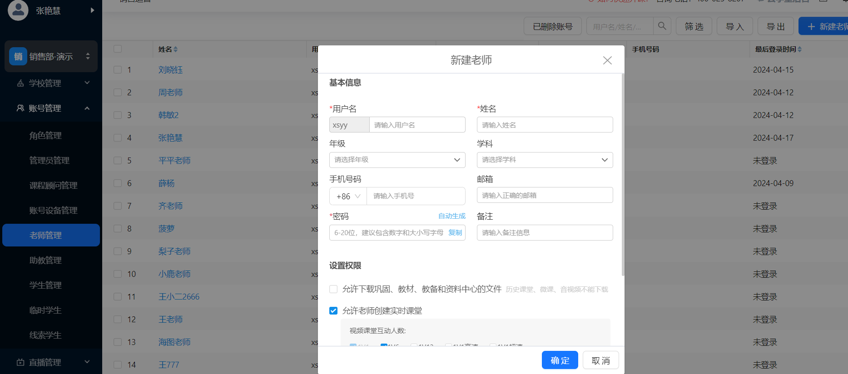Click the 自动生成 password link
Screen dimensions: 848x374
pyautogui.click(x=452, y=216)
